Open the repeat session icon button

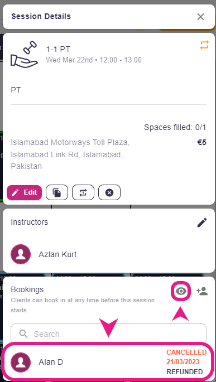click(x=83, y=192)
